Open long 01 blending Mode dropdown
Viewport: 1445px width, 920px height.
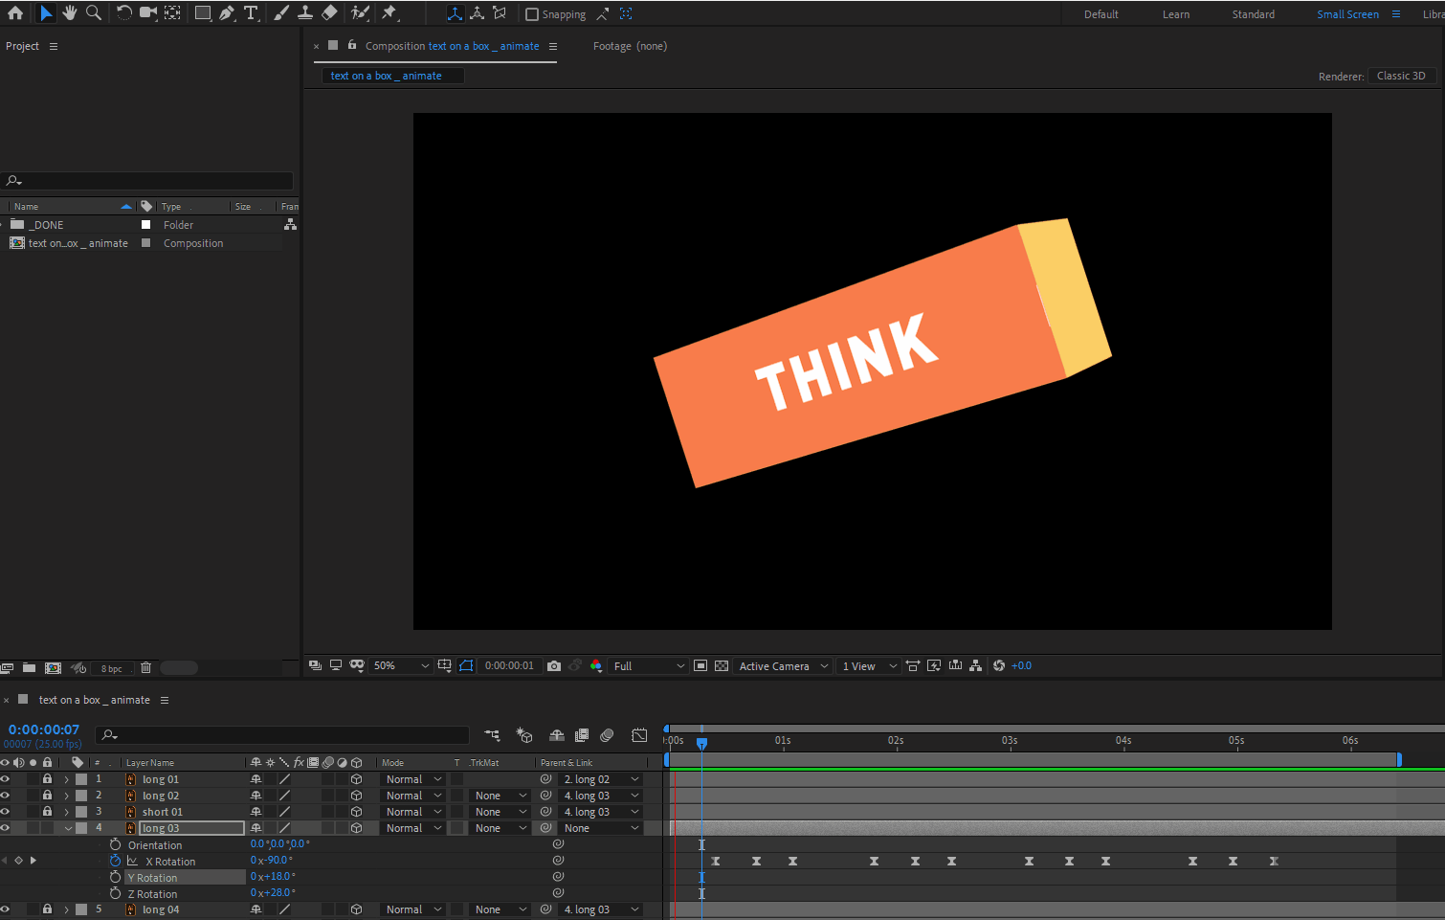coord(413,779)
